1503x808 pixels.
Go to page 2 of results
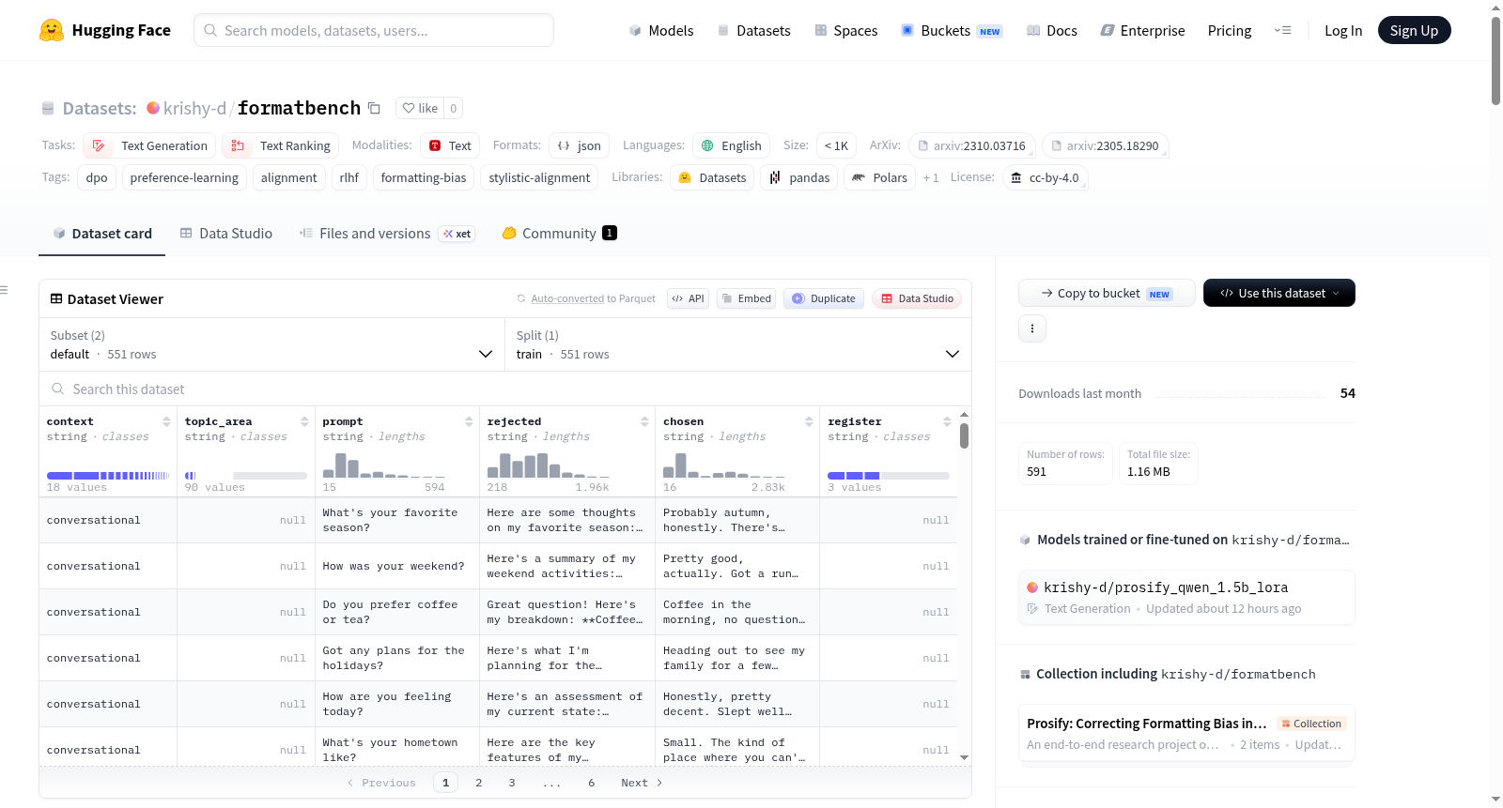pos(479,783)
